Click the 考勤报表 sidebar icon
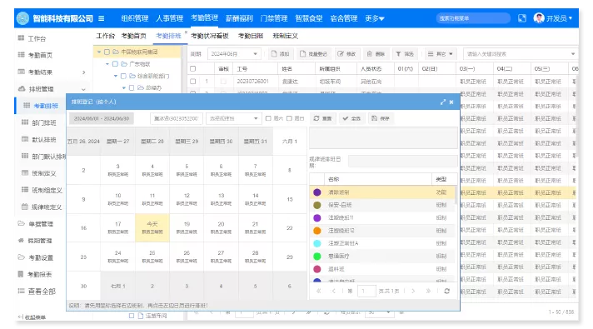Image resolution: width=593 pixels, height=329 pixels. pos(21,274)
